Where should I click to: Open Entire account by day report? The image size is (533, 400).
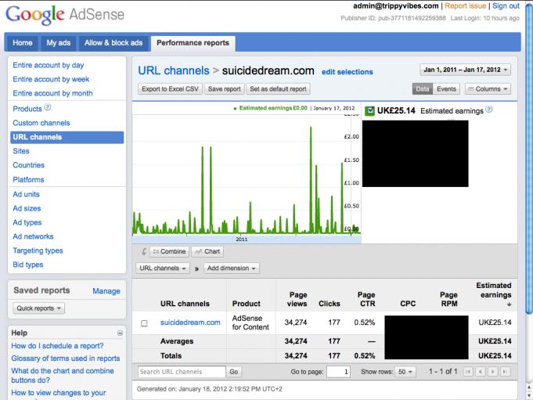tap(49, 65)
